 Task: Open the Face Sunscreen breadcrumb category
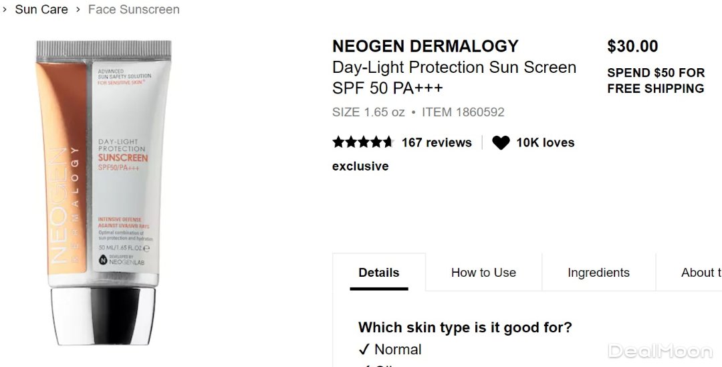(134, 9)
